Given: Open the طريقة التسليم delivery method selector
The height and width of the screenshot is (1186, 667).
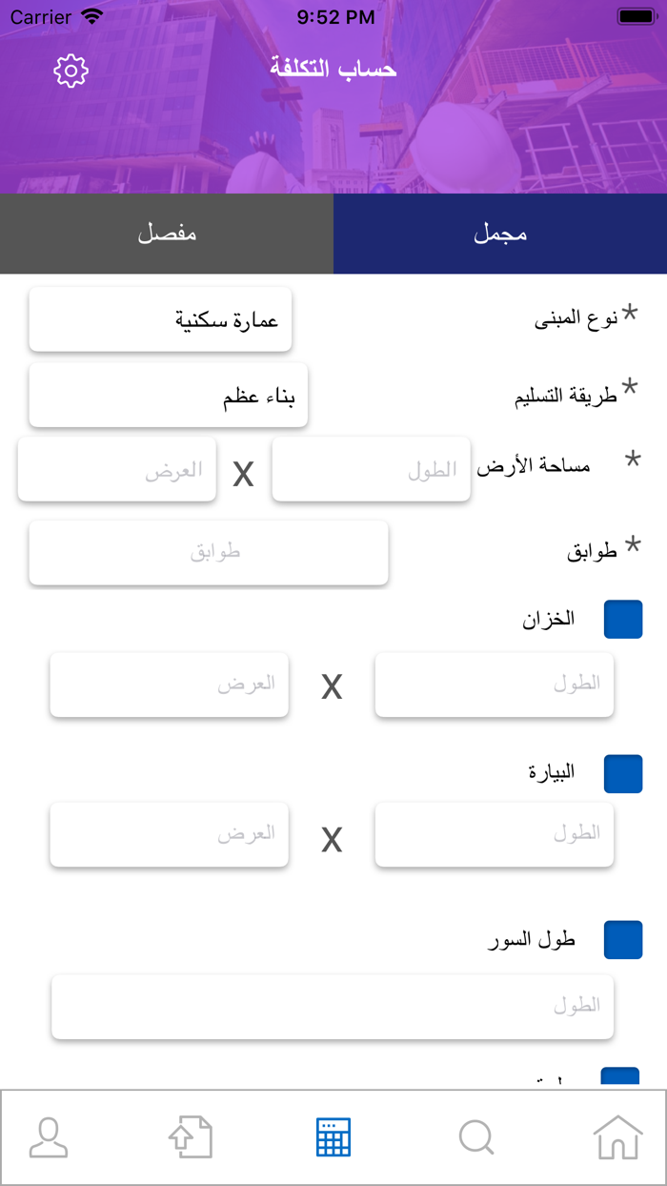Looking at the screenshot, I should click(x=167, y=395).
